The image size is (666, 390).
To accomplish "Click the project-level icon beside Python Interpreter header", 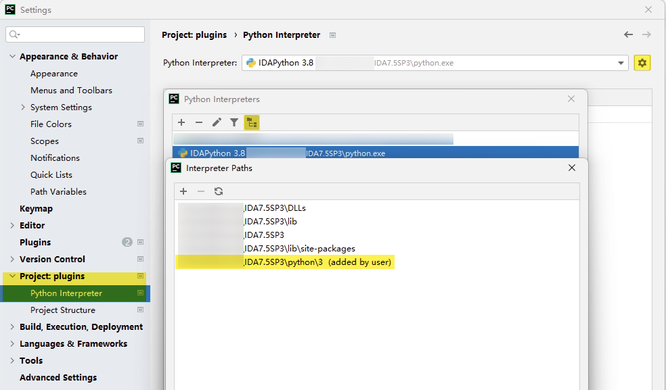I will [x=332, y=35].
